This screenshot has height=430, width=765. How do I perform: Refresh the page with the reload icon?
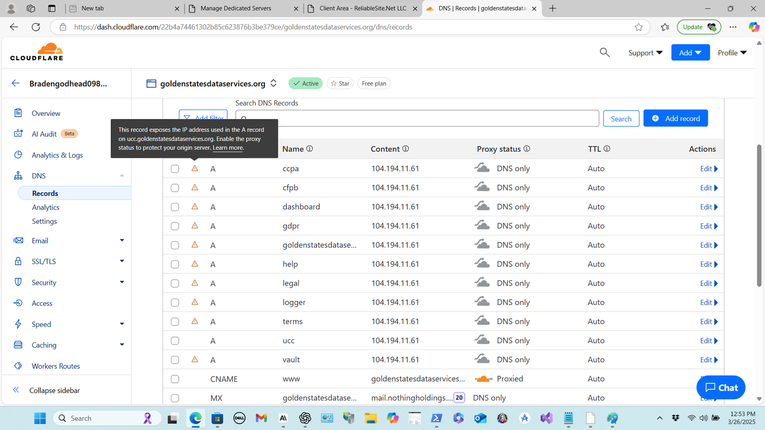click(x=36, y=27)
